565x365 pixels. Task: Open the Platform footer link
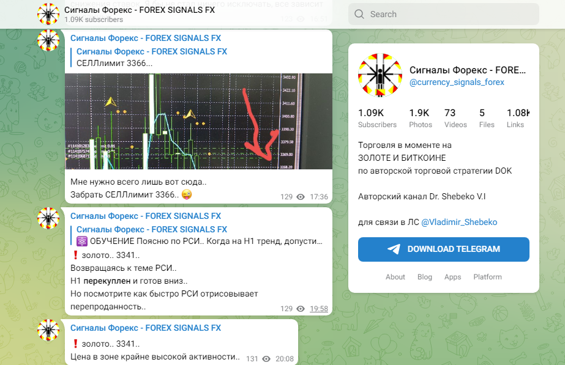click(x=487, y=277)
